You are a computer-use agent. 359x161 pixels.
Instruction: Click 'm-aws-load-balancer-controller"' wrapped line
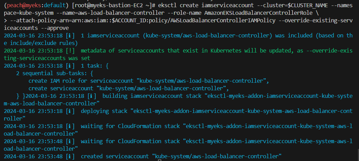tap(52, 104)
